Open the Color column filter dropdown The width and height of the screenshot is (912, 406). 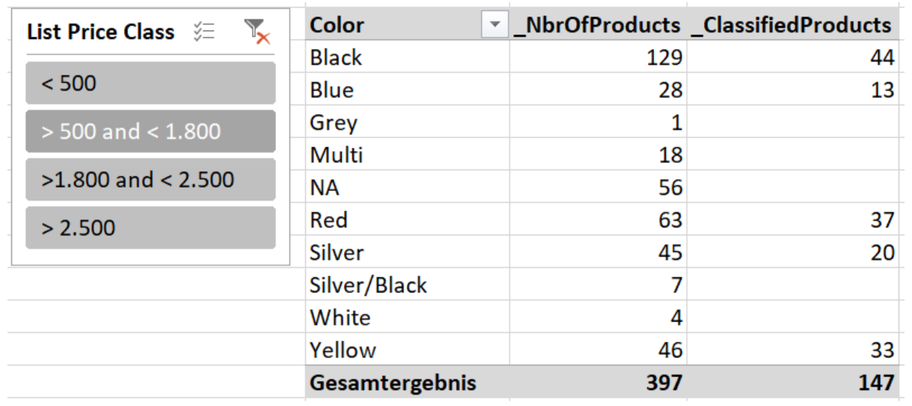pyautogui.click(x=494, y=25)
